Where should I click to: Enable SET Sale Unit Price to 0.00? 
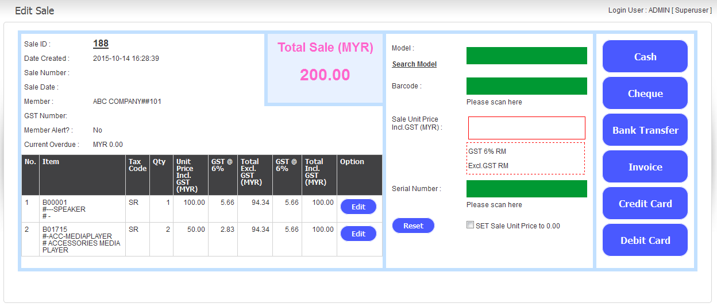471,226
